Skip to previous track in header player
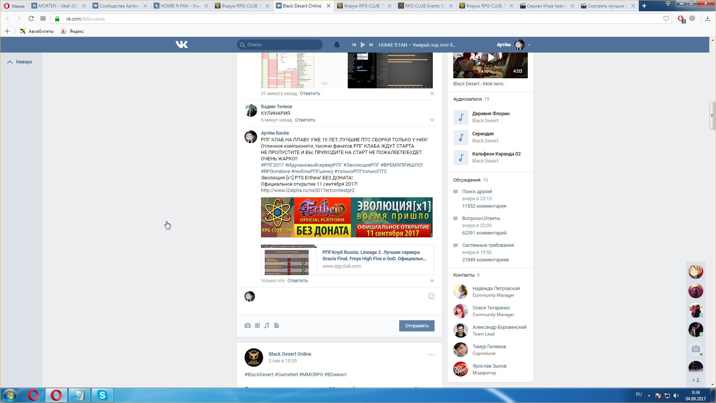 (354, 45)
